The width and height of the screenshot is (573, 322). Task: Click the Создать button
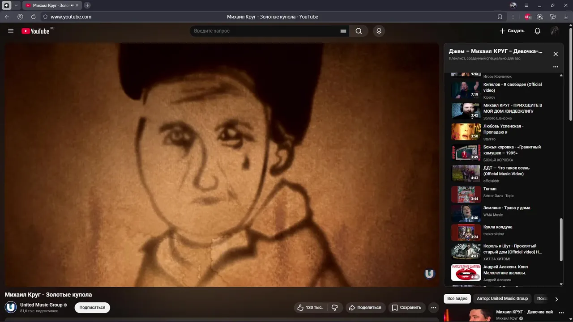coord(512,31)
